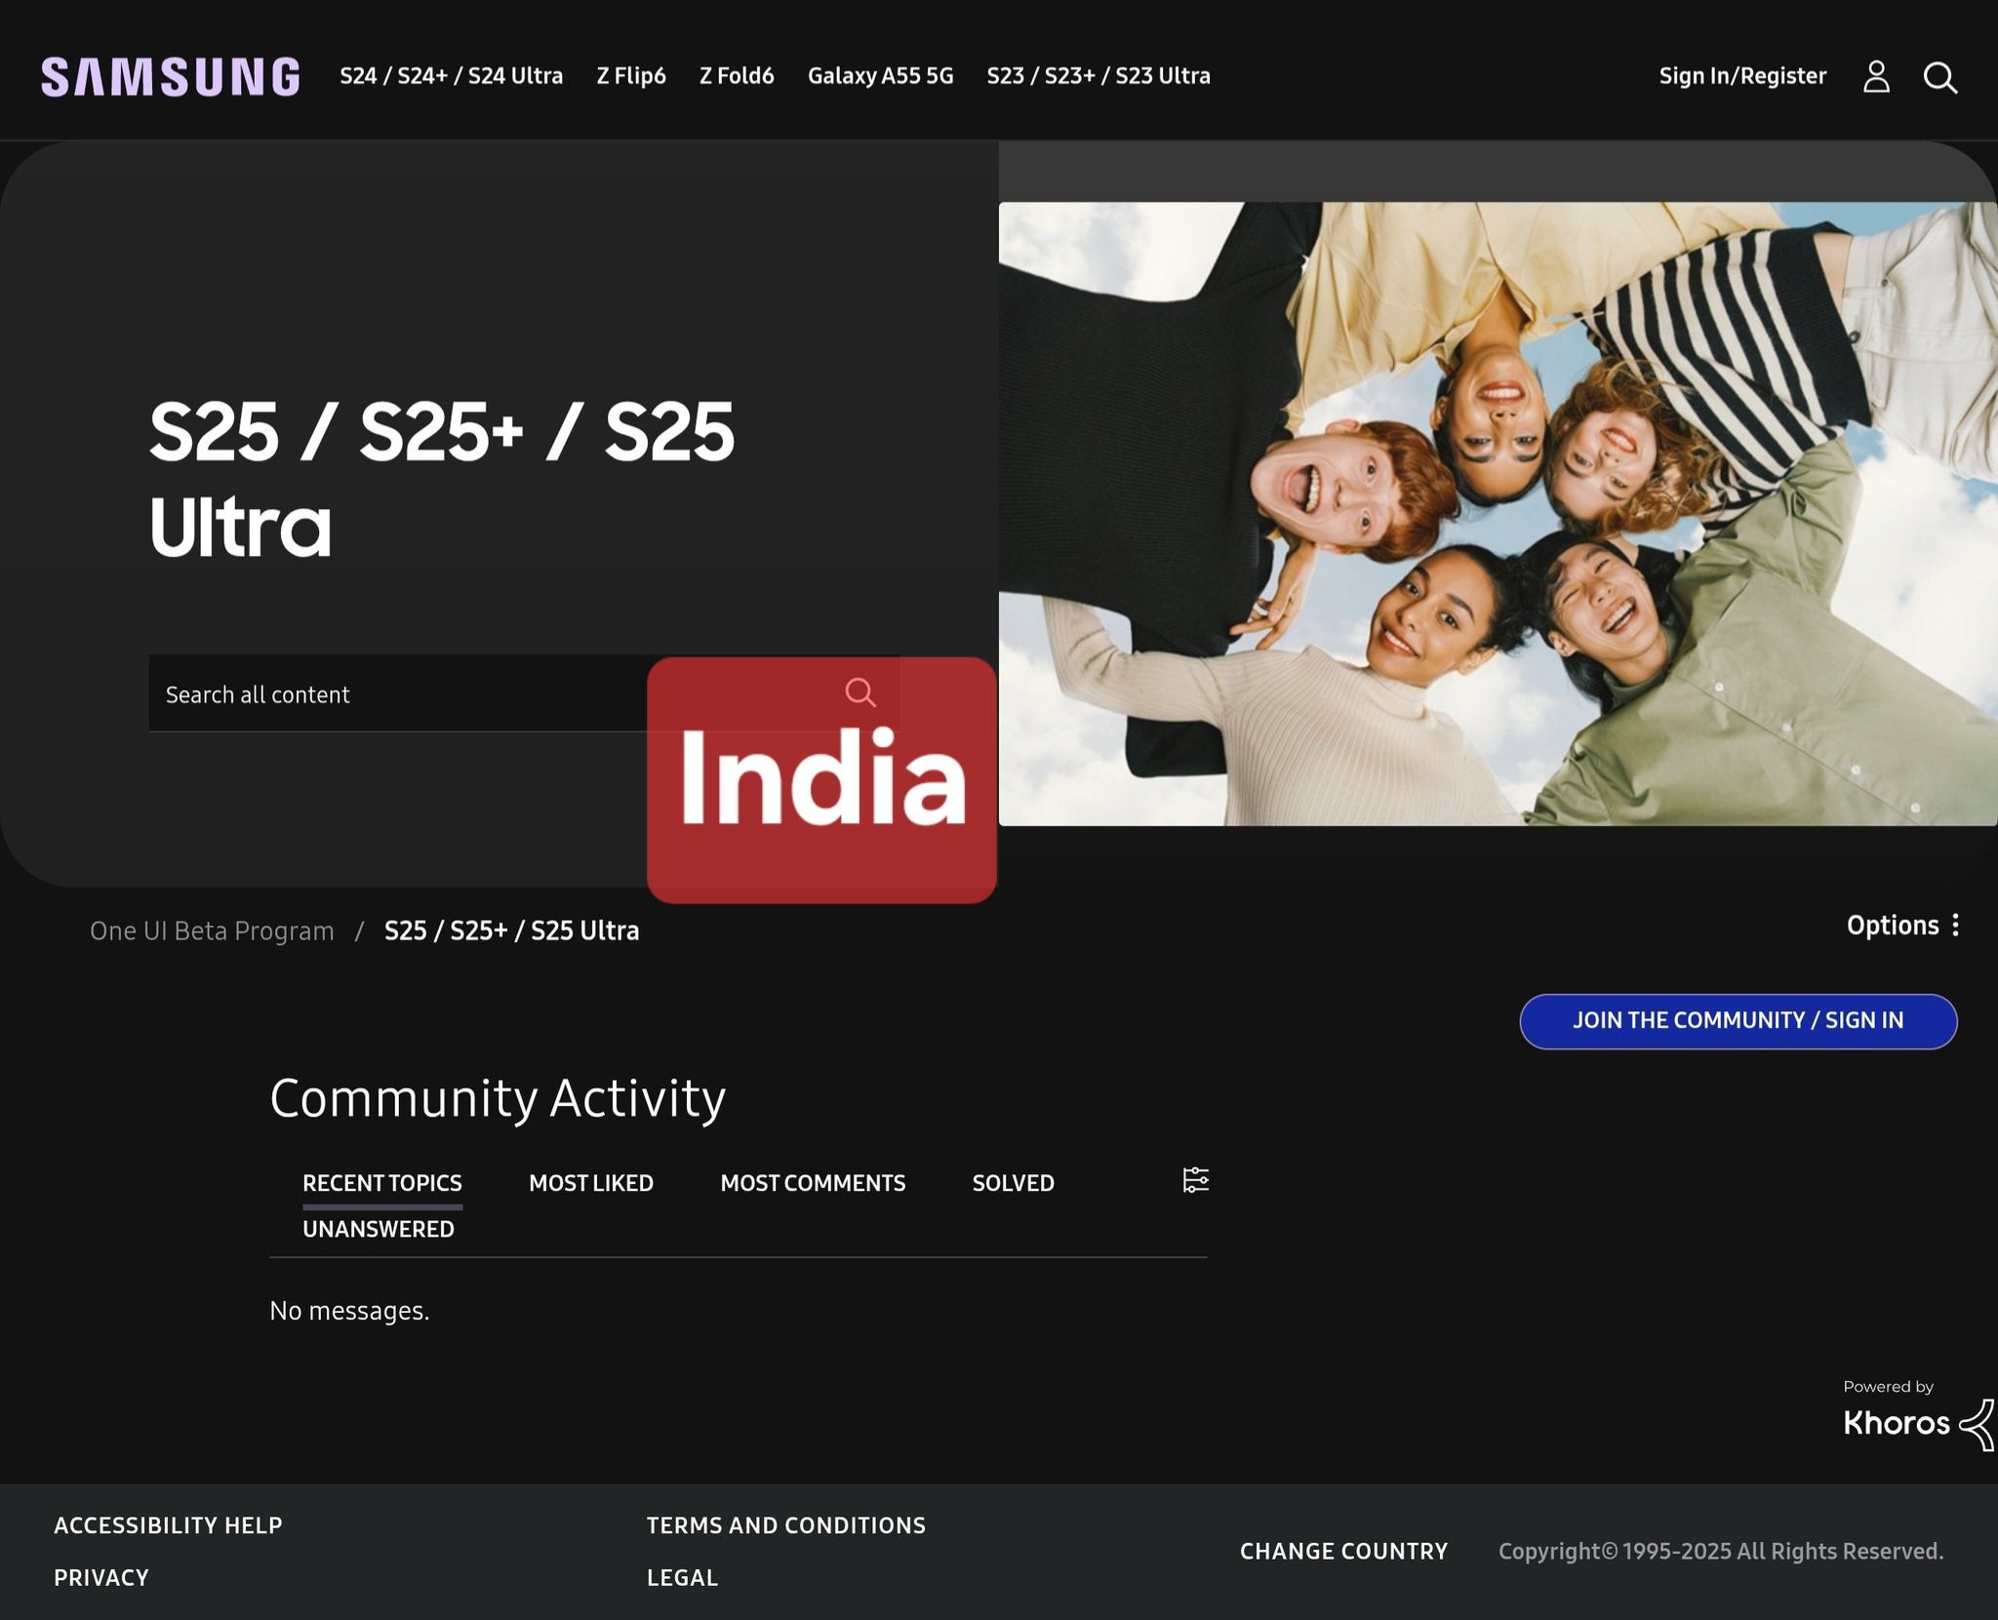1998x1620 pixels.
Task: Click the 'No messages.' text
Action: [349, 1311]
